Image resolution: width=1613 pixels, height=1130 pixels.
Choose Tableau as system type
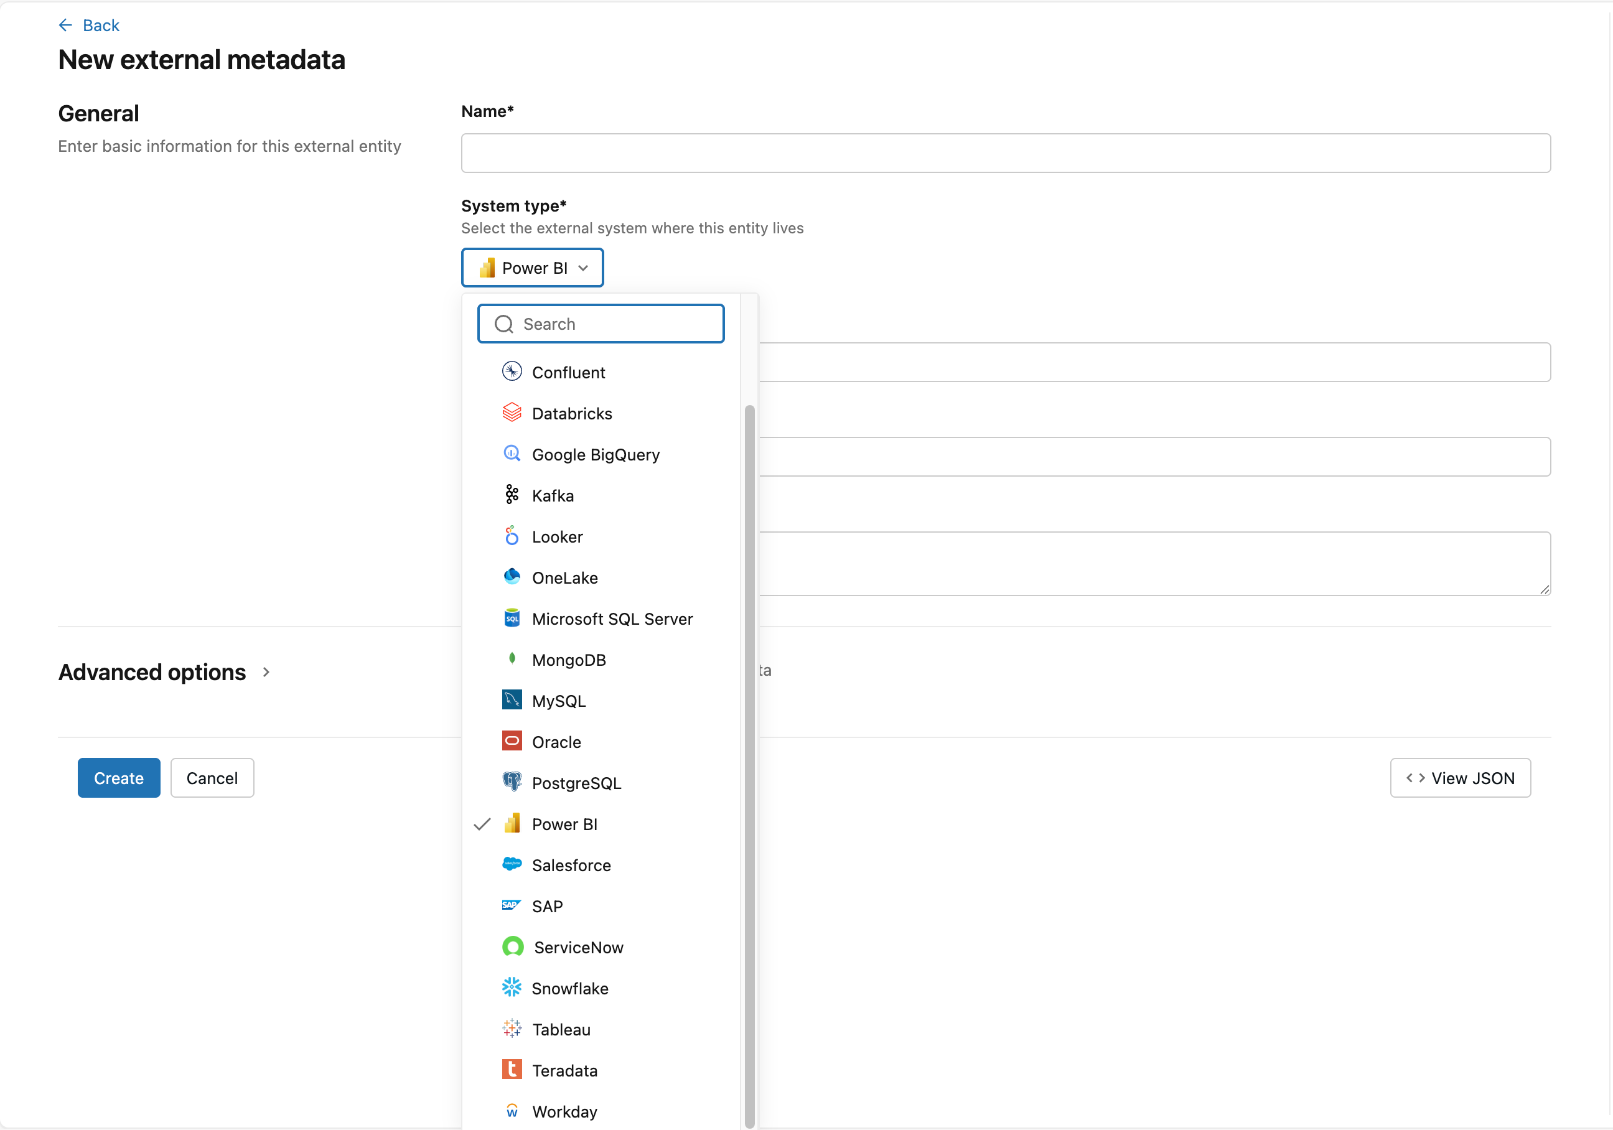[601, 1030]
